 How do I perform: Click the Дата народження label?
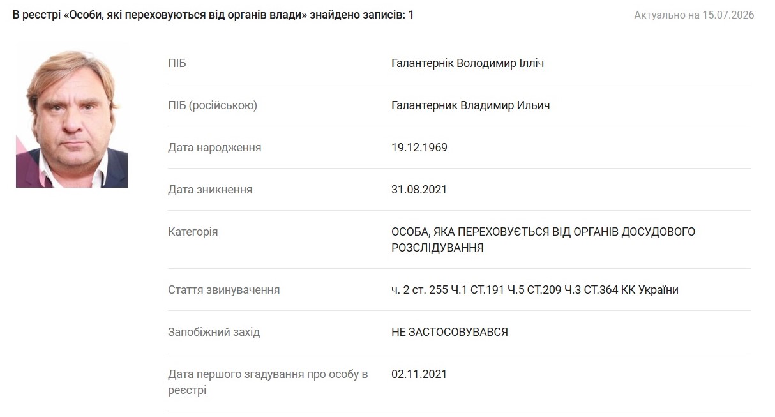click(x=214, y=148)
